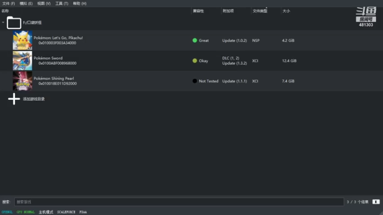Select the F:/口袋妖怪 folder icon
Screen dimensions: 383x215
point(14,23)
